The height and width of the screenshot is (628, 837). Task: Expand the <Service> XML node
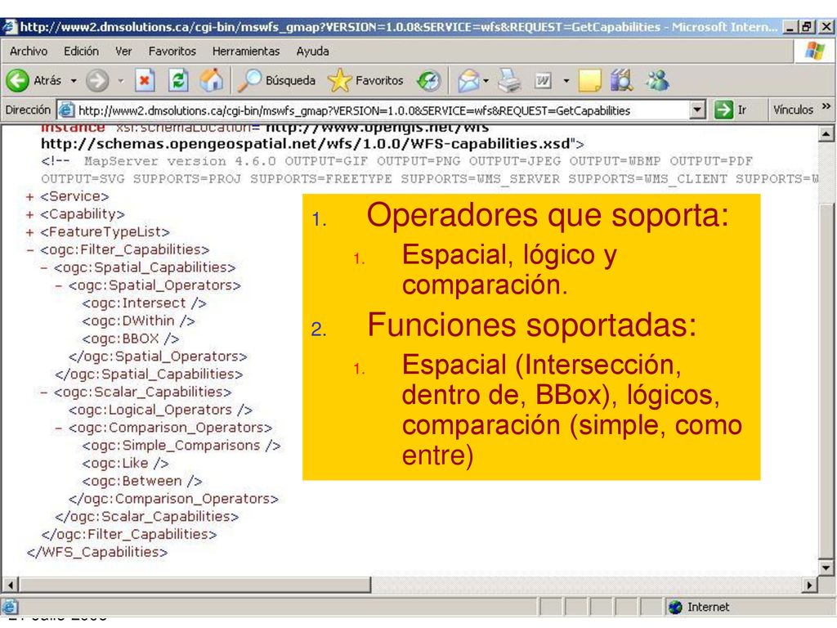(x=30, y=197)
